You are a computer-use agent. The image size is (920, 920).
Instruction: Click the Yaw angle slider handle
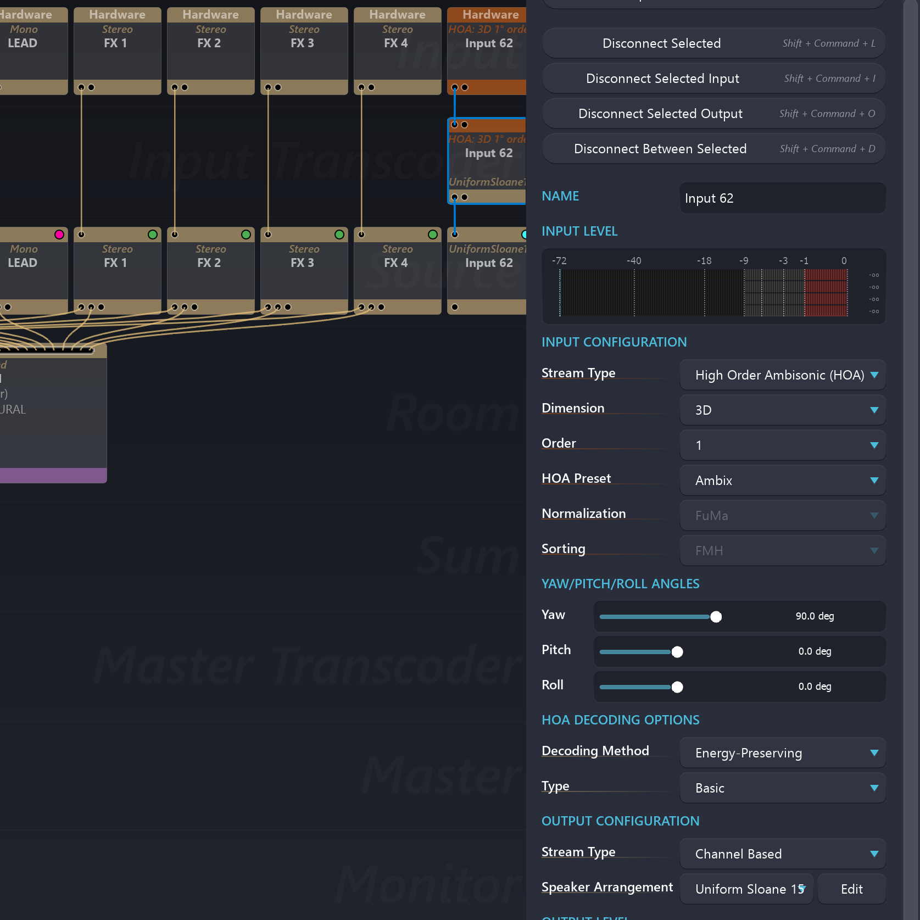coord(716,617)
